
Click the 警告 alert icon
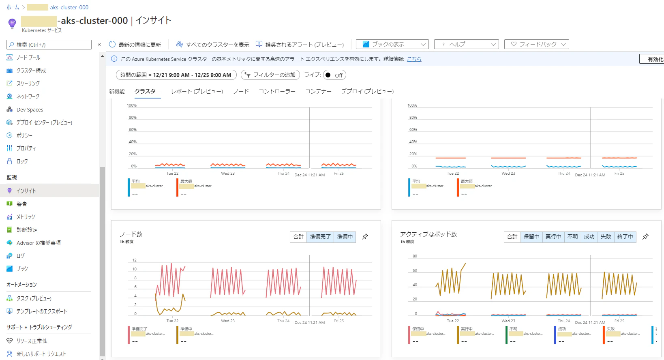10,204
